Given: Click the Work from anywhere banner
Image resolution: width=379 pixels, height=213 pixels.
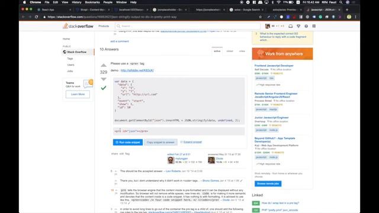Looking at the screenshot, I should point(282,54).
